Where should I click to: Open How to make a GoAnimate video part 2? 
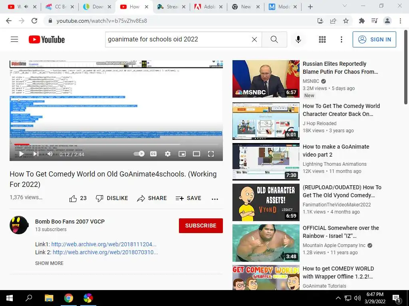336,150
